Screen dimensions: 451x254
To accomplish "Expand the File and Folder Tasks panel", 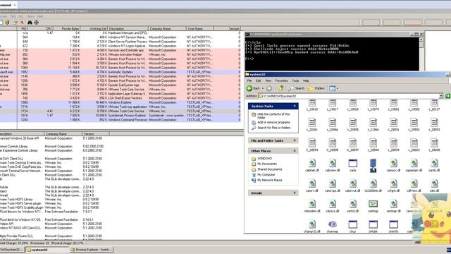I will tap(295, 140).
